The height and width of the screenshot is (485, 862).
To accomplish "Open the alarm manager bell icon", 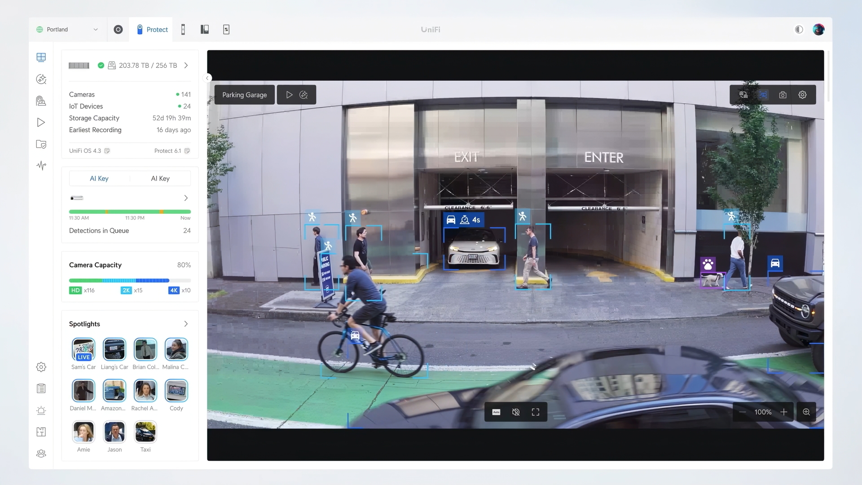I will pos(41,410).
